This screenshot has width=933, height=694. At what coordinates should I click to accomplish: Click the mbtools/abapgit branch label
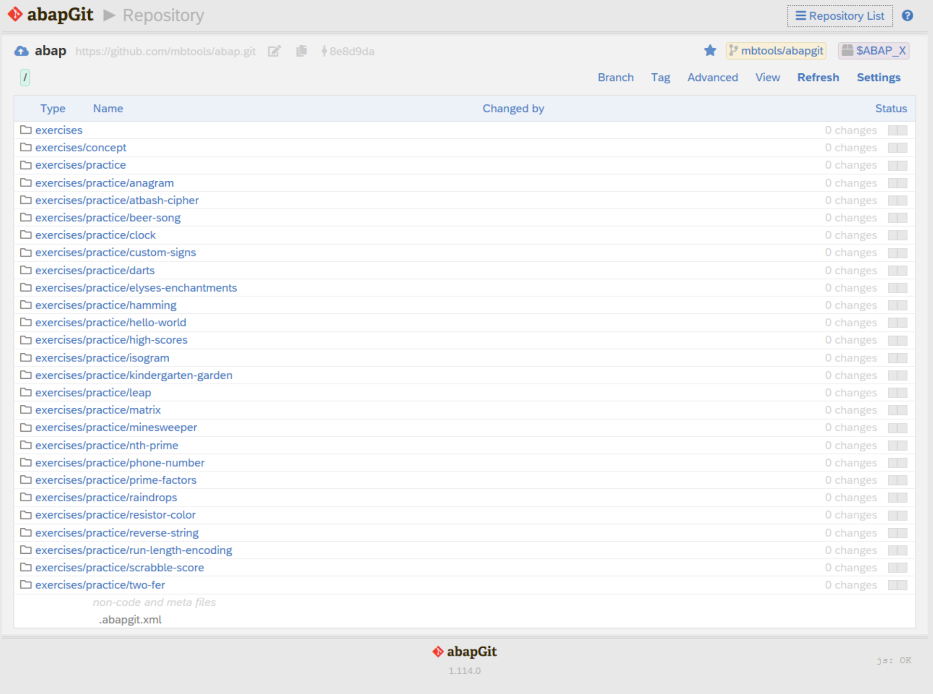[776, 51]
